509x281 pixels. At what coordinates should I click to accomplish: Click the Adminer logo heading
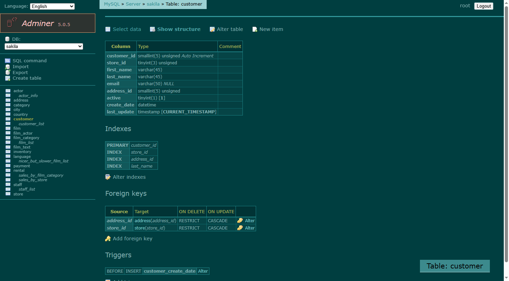[38, 23]
